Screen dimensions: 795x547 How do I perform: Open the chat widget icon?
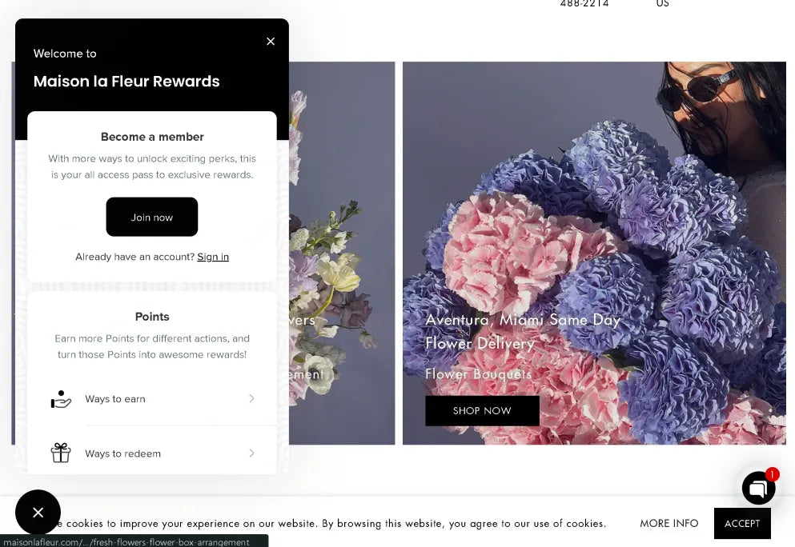coord(758,489)
